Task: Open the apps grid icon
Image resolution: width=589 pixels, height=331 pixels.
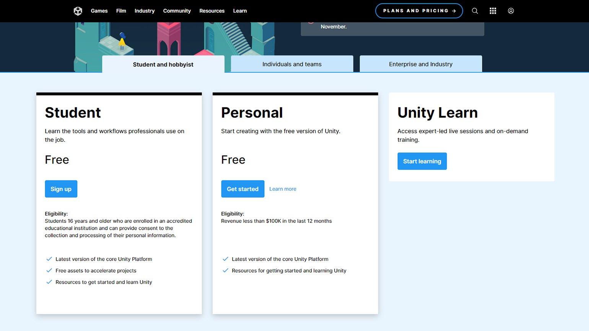Action: click(x=493, y=11)
